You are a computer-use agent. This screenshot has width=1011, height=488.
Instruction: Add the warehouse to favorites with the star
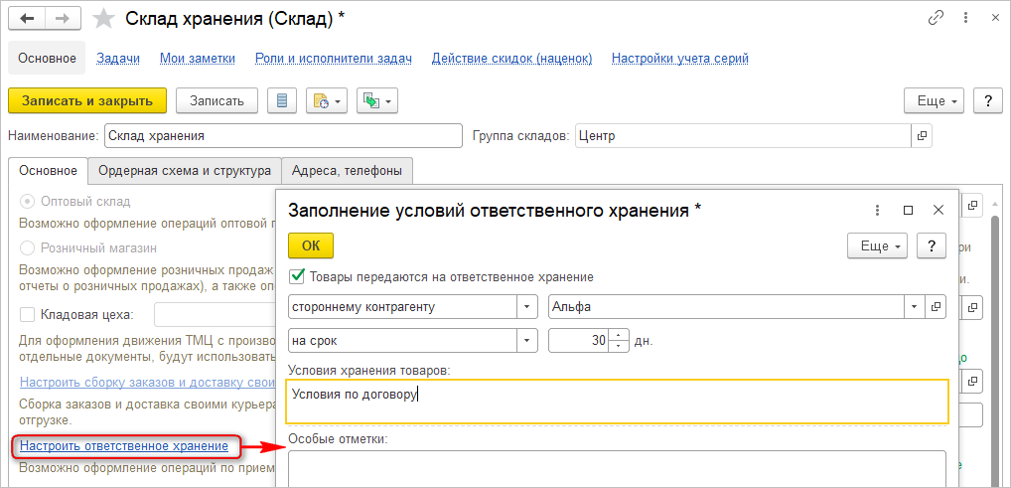(102, 19)
